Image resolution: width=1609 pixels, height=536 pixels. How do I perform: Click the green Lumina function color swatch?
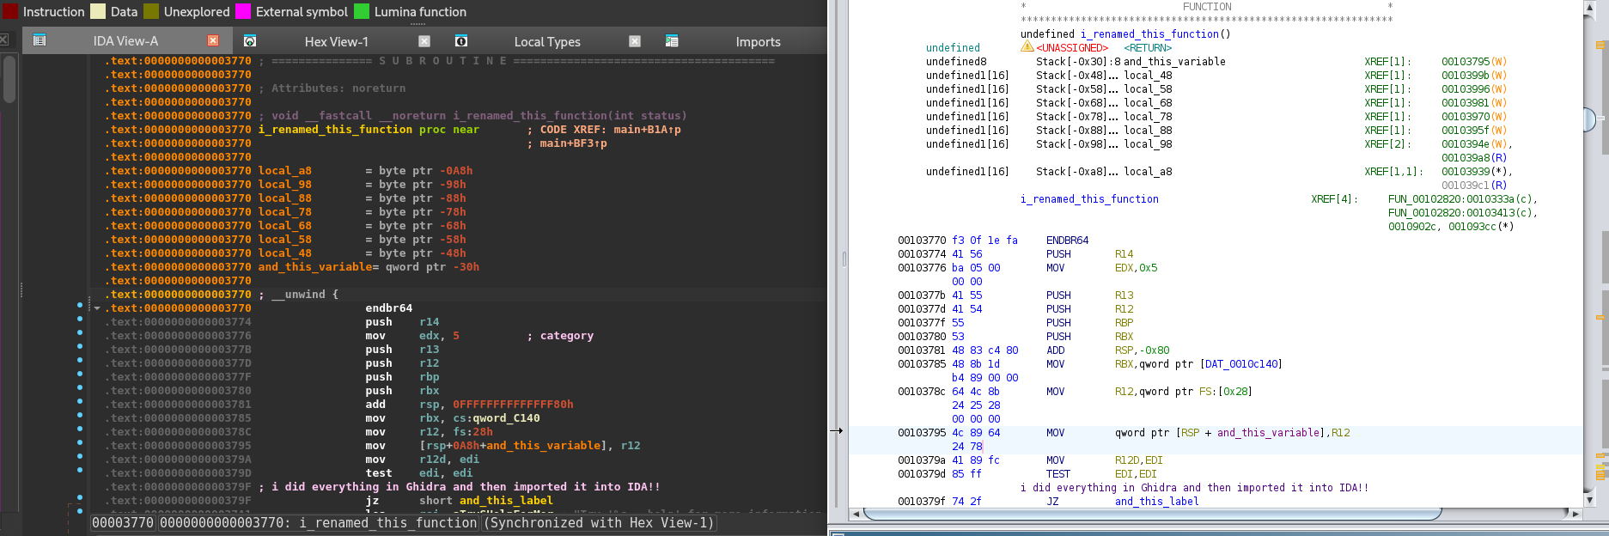coord(362,11)
